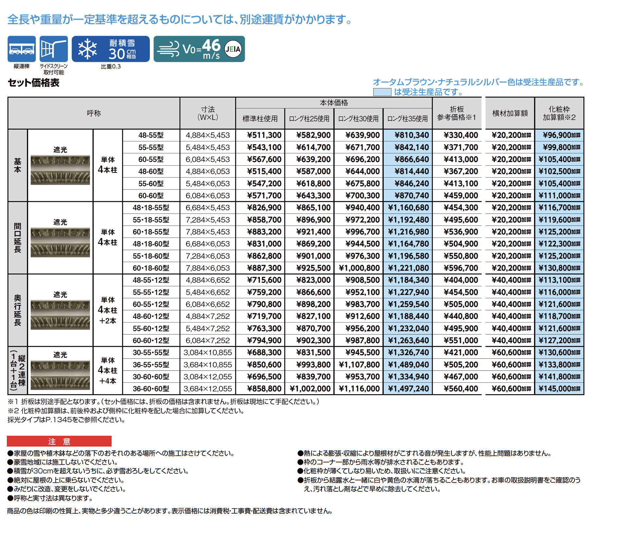Click the light blue 受注生産品 legend swatch
The width and height of the screenshot is (619, 533).
382,92
